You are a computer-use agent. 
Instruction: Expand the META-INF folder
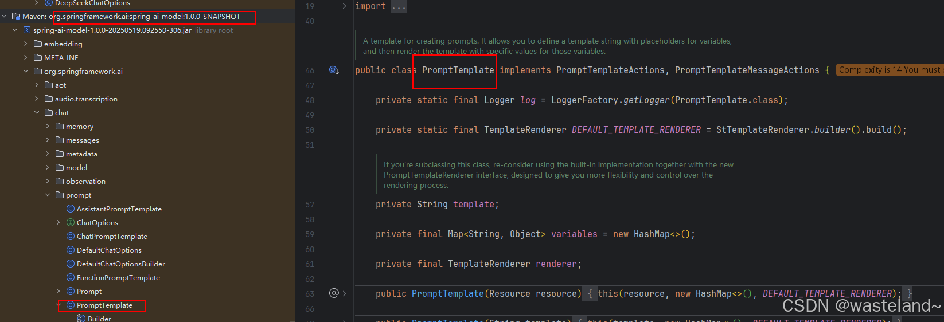tap(26, 58)
